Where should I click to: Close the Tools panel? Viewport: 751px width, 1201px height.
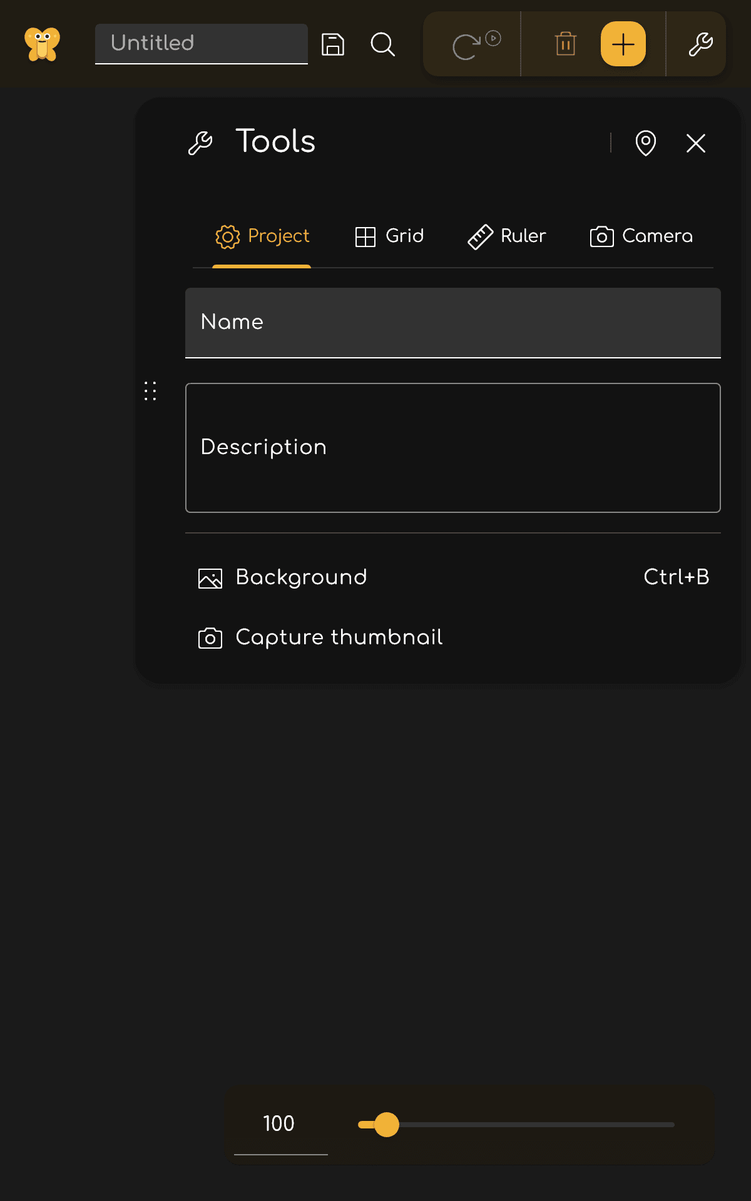pos(695,143)
